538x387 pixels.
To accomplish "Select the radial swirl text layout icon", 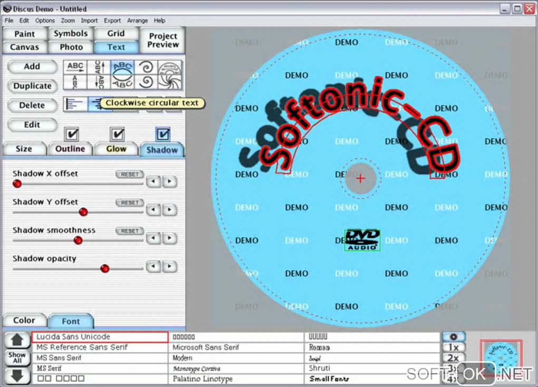I will pos(170,82).
